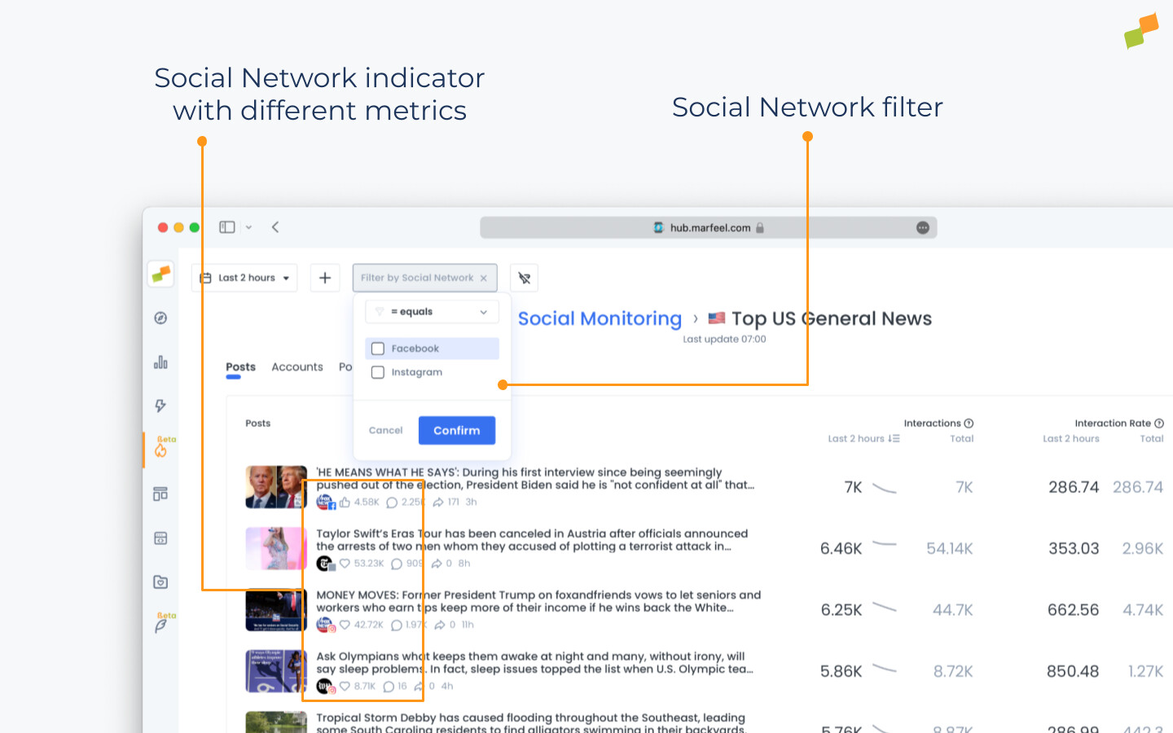Open the saved favorites folder icon in sidebar
Image resolution: width=1173 pixels, height=733 pixels.
pos(160,582)
